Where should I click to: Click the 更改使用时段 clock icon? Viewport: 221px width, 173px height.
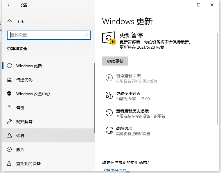tap(109, 96)
